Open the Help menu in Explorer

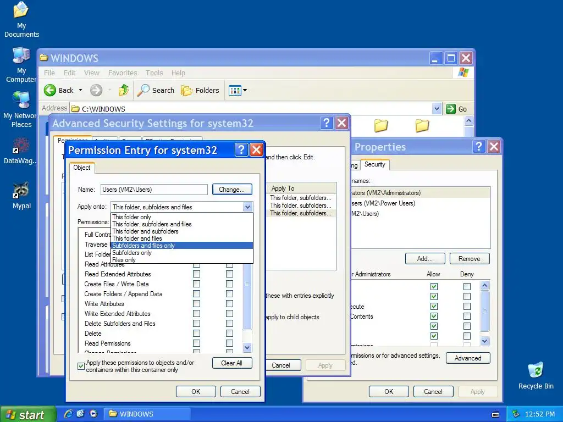click(x=178, y=73)
